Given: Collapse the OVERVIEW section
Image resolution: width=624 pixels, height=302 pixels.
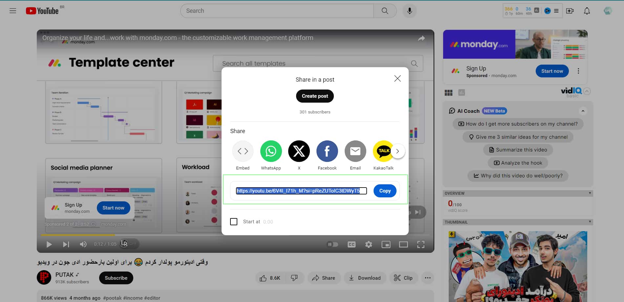Looking at the screenshot, I should (590, 193).
